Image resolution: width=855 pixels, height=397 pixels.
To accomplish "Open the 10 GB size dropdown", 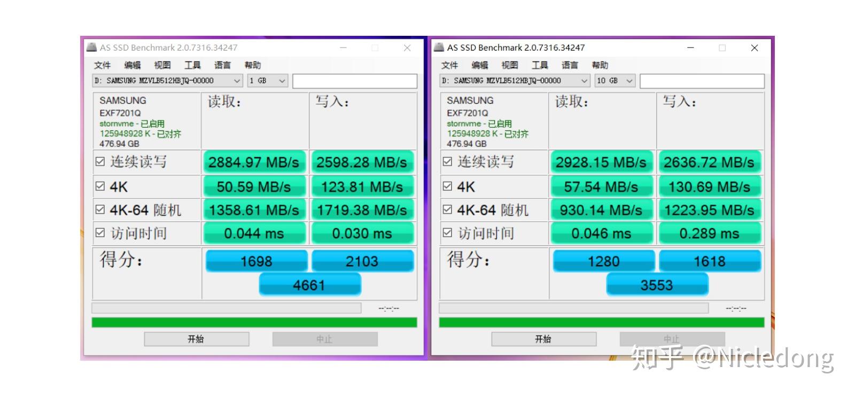I will click(x=615, y=81).
